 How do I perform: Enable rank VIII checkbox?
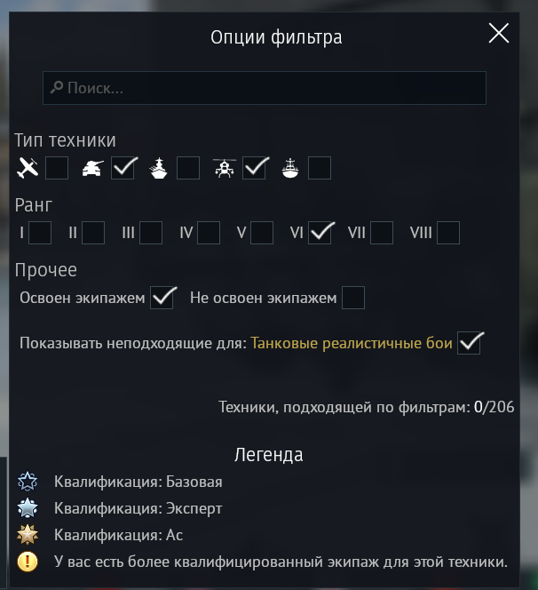pyautogui.click(x=448, y=233)
